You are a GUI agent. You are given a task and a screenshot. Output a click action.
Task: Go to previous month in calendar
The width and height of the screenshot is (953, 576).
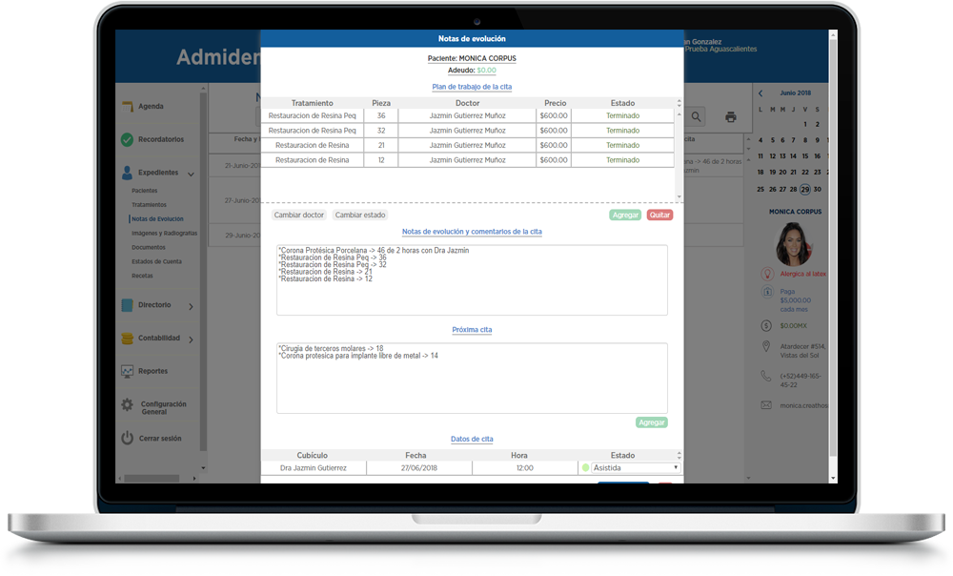click(760, 93)
